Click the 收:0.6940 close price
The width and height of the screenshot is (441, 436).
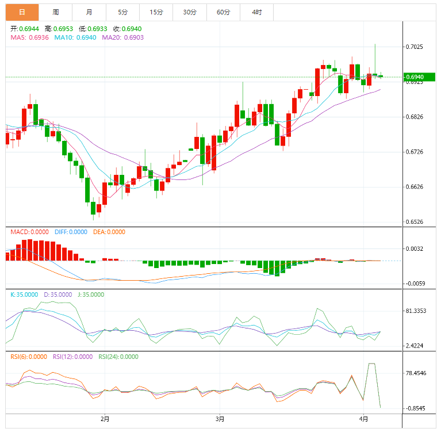tap(127, 29)
